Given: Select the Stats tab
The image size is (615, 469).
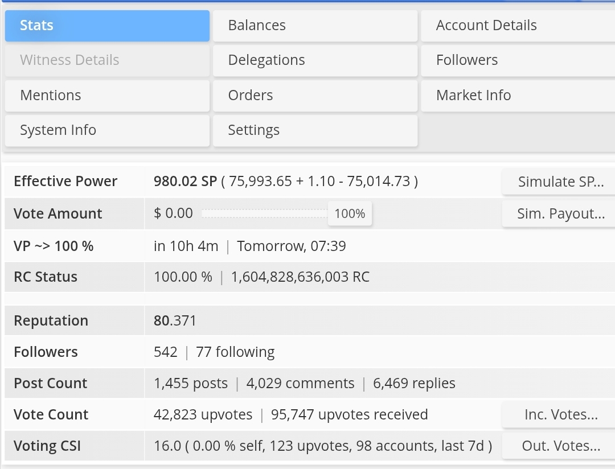Looking at the screenshot, I should pos(107,26).
